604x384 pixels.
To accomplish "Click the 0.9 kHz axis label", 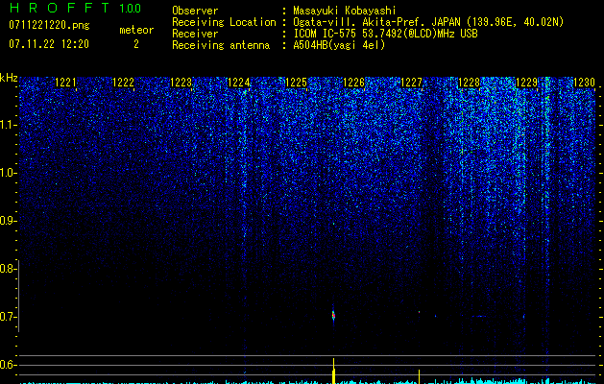I will click(8, 221).
